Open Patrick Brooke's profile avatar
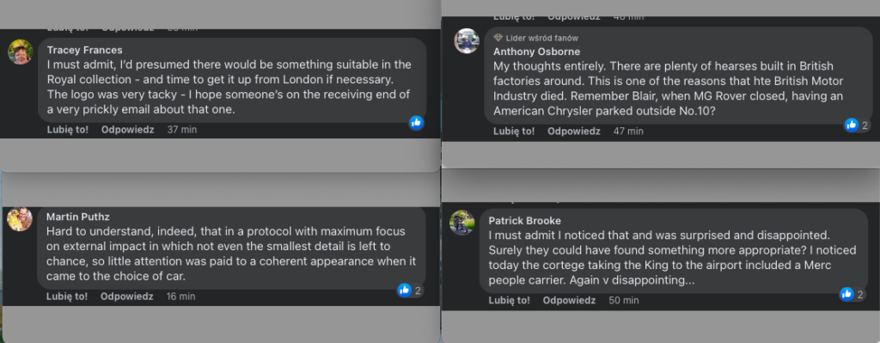 click(x=461, y=223)
